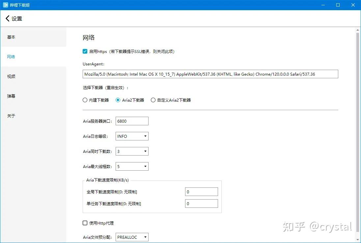This screenshot has width=361, height=243.
Task: Select the 网络 settings tab
Action: tap(33, 57)
